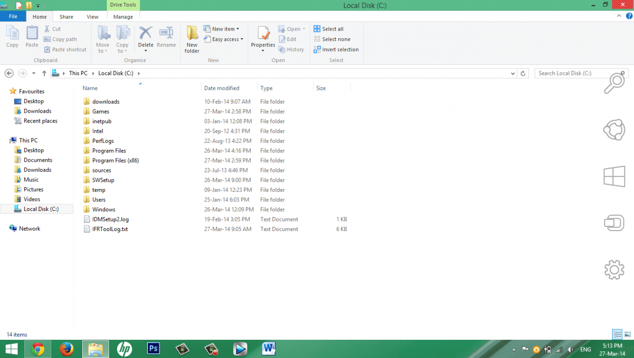Viewport: 634px width, 358px height.
Task: Open the Manage tab under Drive Tools
Action: (123, 17)
